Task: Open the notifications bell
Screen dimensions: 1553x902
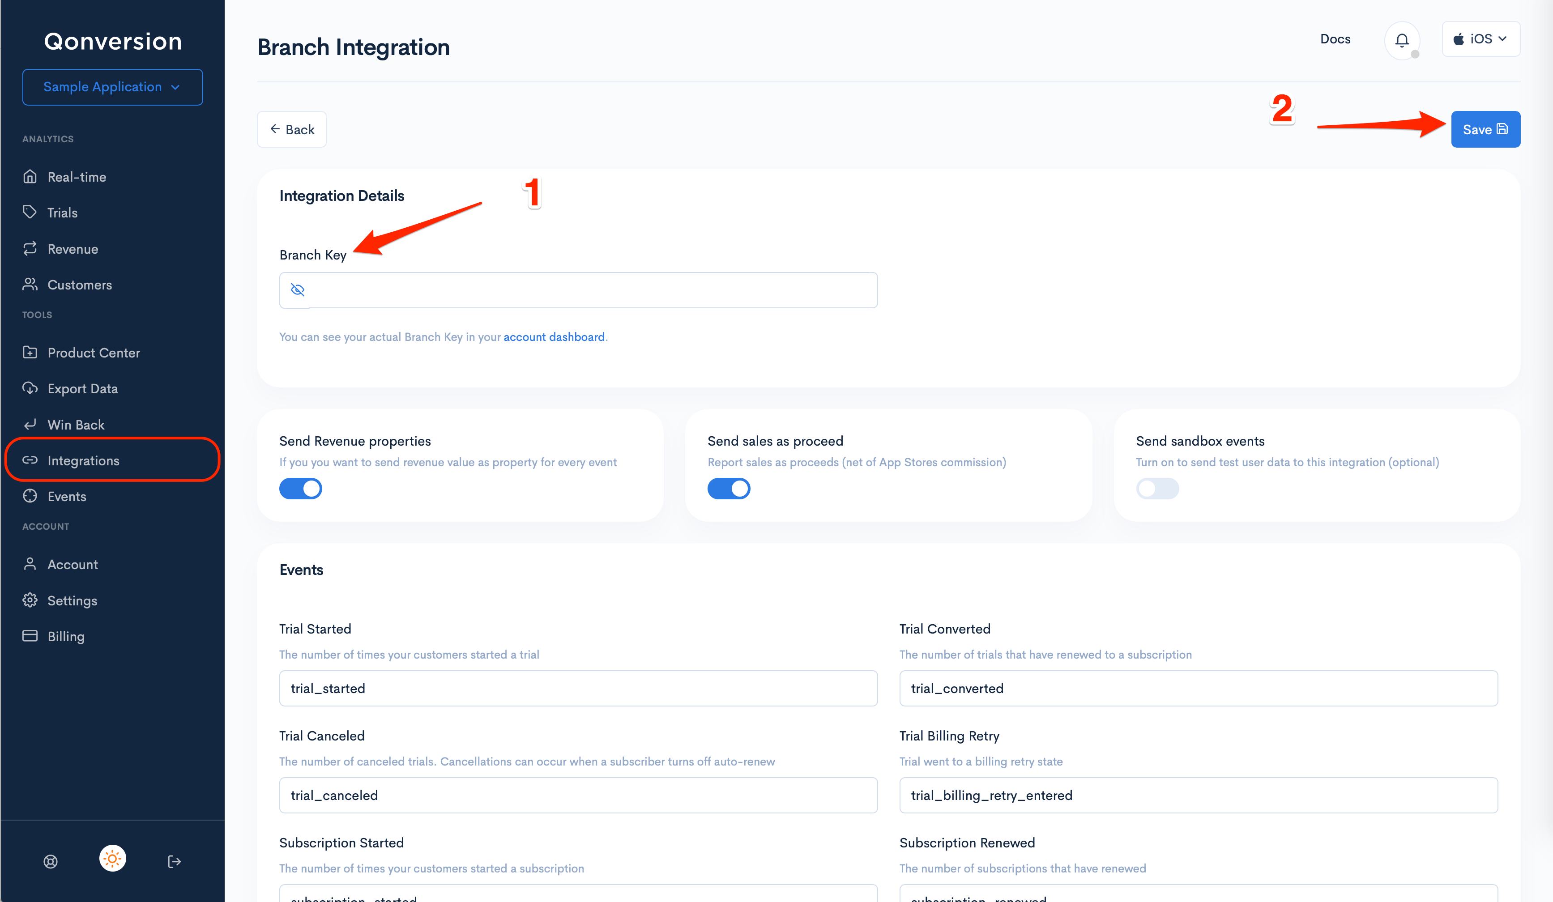Action: click(1402, 40)
